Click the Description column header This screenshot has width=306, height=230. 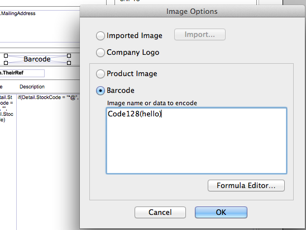32,87
